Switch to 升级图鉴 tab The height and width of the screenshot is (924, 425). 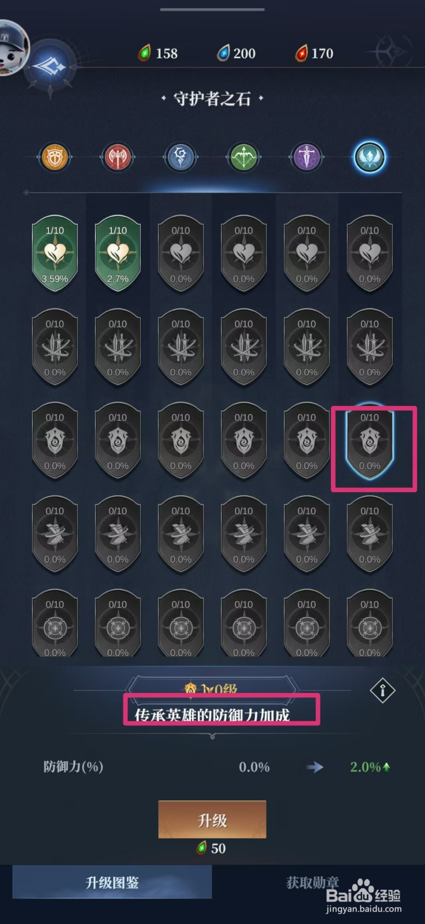(112, 882)
